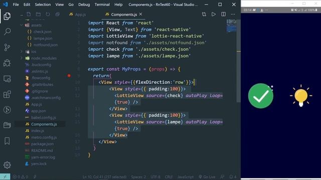Screen dimensions: 321x180
Task: Open the .gitignore file
Action: pyautogui.click(x=40, y=91)
